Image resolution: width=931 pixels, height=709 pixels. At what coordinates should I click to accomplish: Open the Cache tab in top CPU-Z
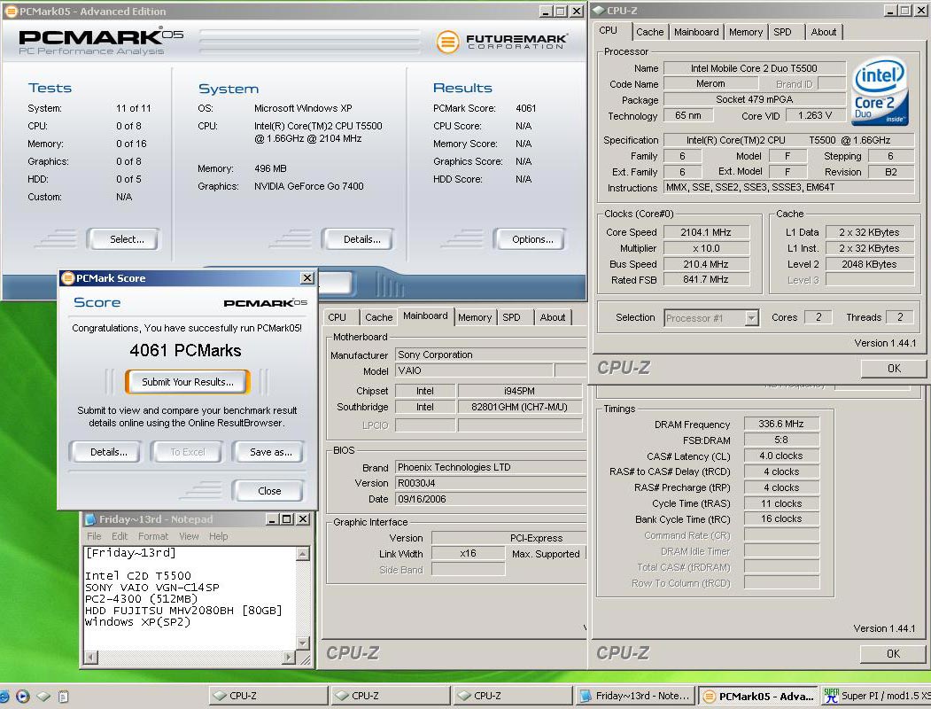649,32
